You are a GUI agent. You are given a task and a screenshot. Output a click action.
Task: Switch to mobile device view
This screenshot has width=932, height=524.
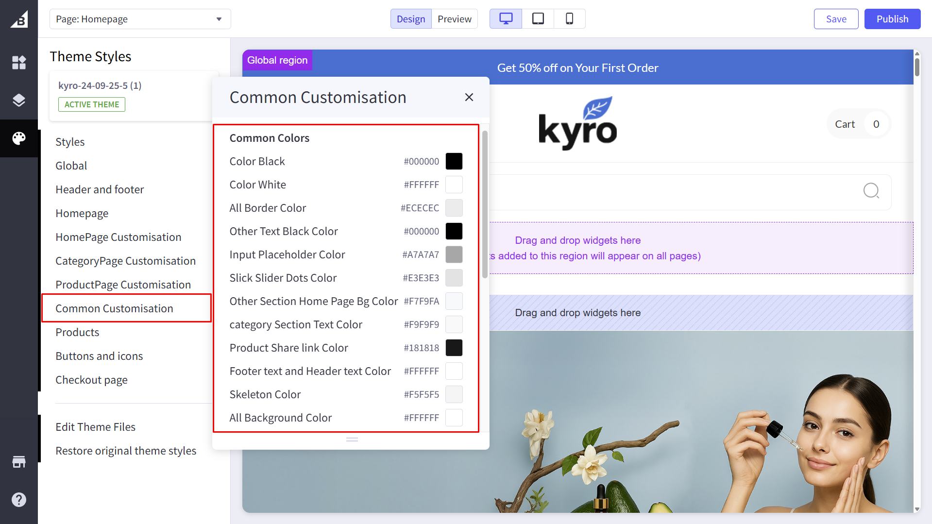(569, 19)
